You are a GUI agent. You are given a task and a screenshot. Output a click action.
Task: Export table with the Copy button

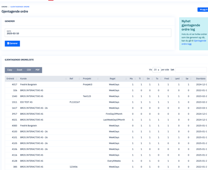pyautogui.click(x=10, y=70)
